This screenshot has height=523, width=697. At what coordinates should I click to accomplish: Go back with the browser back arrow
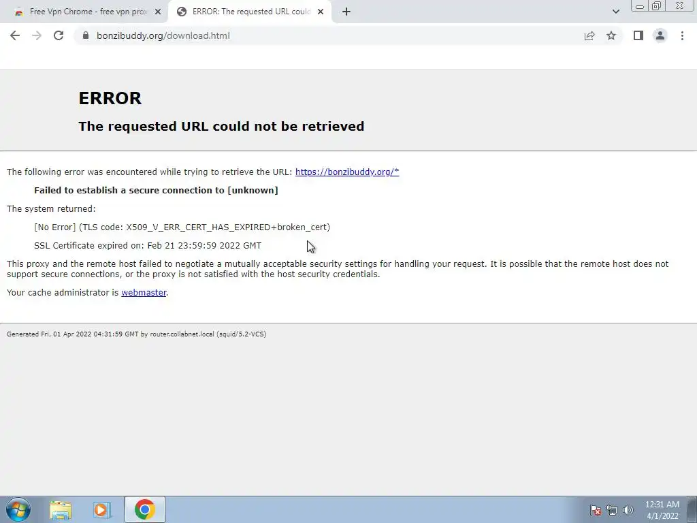pyautogui.click(x=15, y=35)
